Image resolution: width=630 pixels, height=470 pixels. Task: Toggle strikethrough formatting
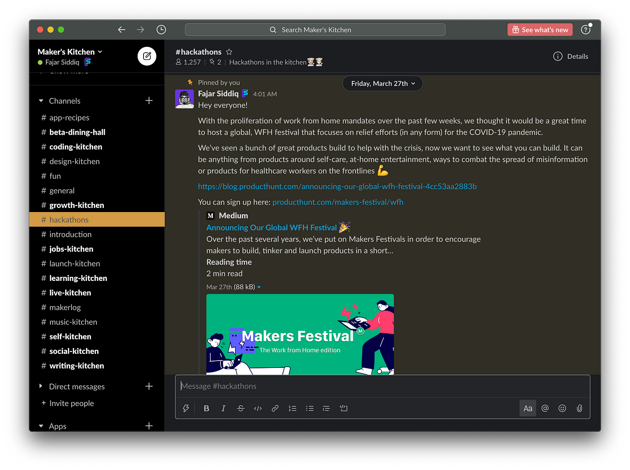pos(241,408)
